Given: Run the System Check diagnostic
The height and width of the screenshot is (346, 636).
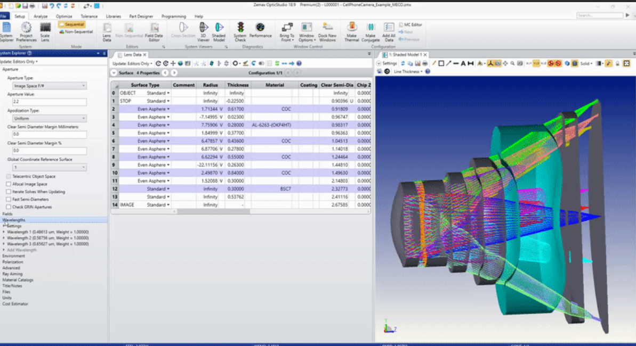Looking at the screenshot, I should pos(240,32).
